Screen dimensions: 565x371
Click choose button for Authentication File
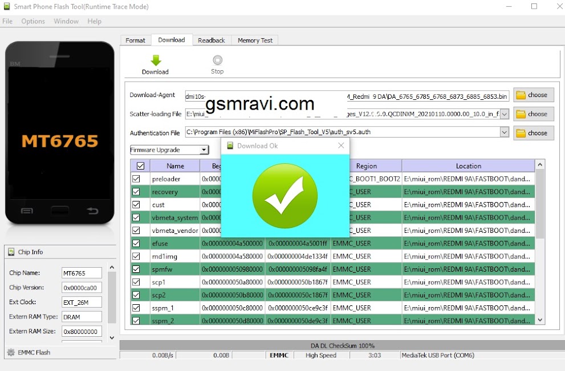pyautogui.click(x=533, y=133)
